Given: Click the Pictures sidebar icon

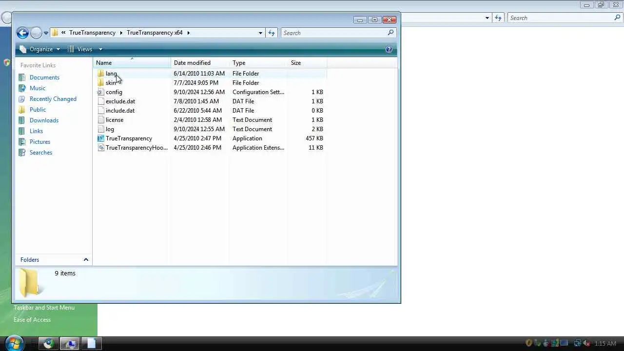Looking at the screenshot, I should point(22,142).
